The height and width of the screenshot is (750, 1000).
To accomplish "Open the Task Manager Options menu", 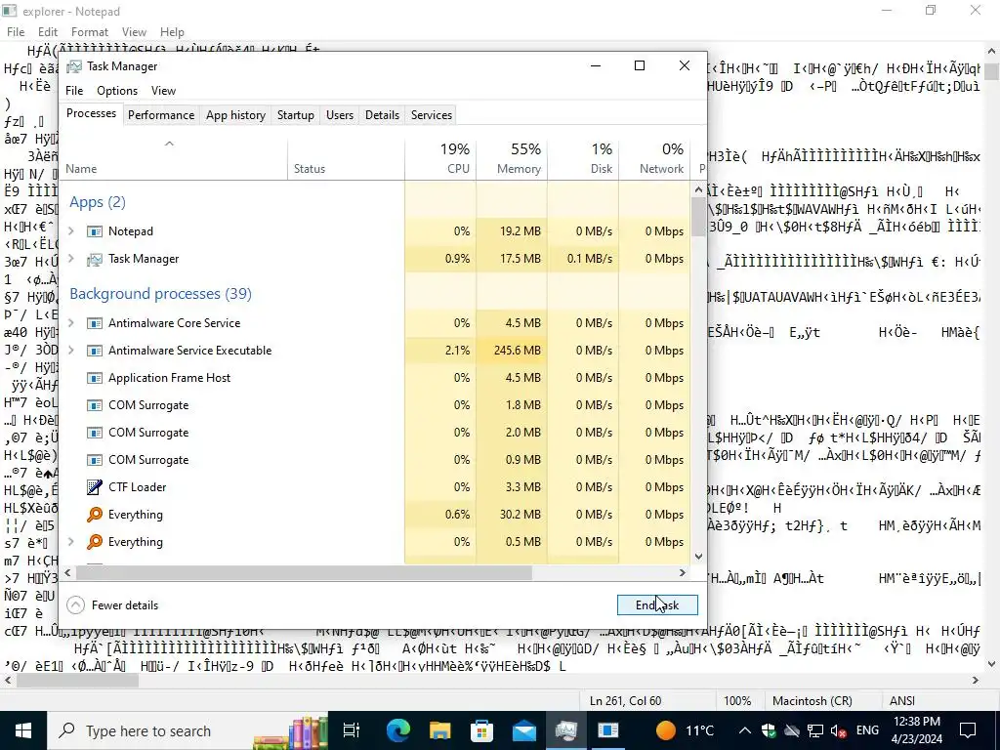I will [x=117, y=91].
